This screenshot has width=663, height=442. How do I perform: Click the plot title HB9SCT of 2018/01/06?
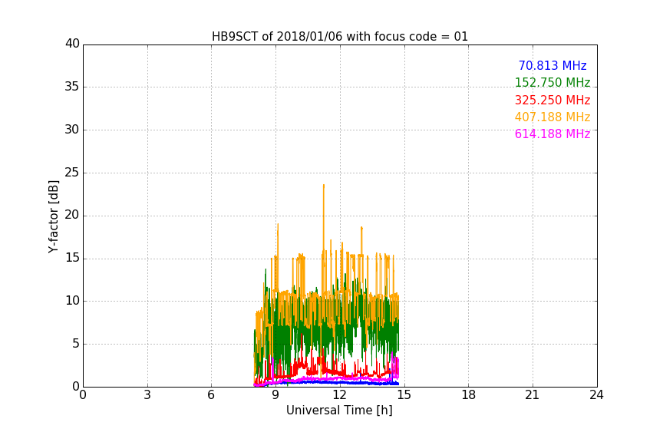pos(339,37)
